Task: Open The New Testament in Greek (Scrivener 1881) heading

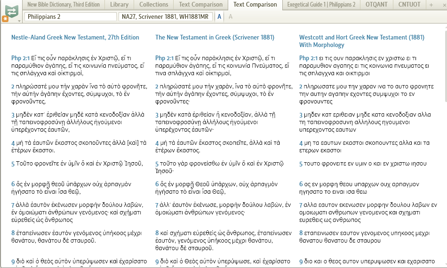Action: [x=215, y=37]
